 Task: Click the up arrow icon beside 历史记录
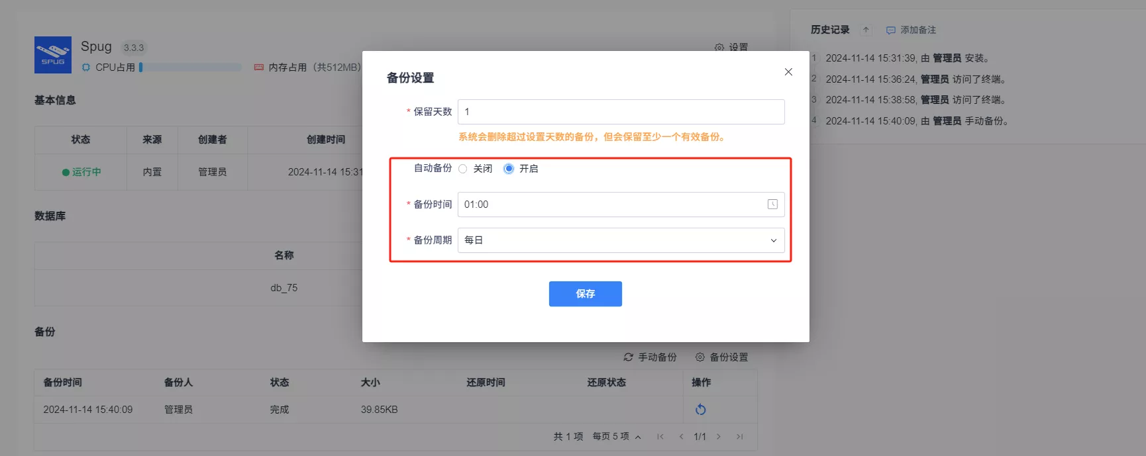click(x=866, y=30)
